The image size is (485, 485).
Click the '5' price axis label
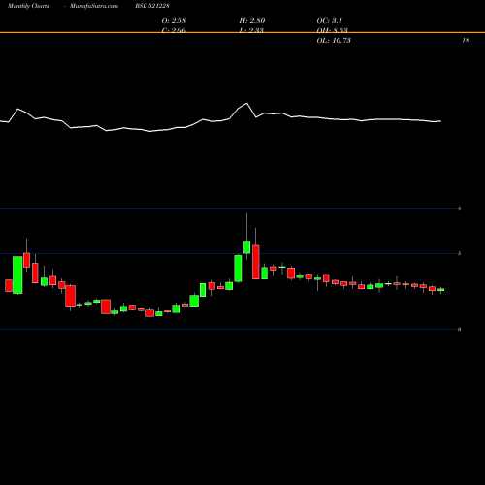point(459,253)
